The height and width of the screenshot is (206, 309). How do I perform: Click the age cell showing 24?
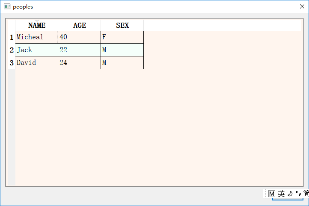click(79, 63)
